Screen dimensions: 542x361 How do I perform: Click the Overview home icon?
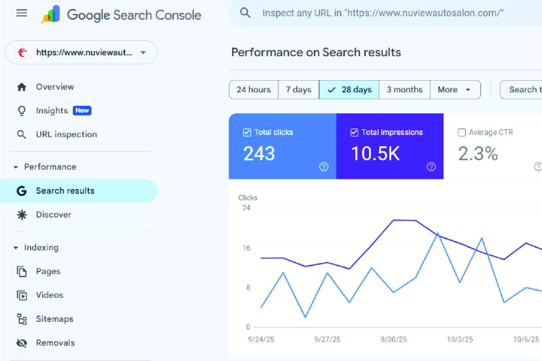tap(22, 87)
